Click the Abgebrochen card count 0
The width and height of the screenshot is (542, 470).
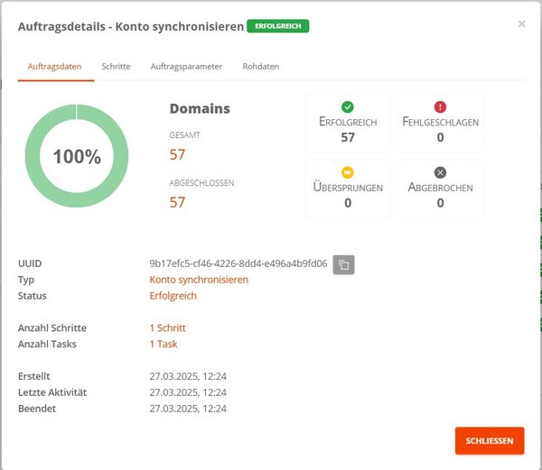click(441, 203)
